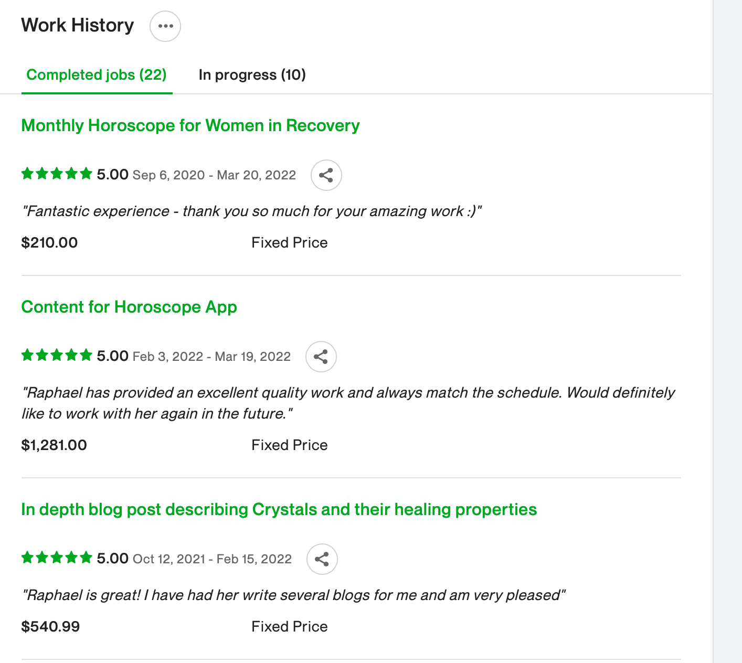Screen dimensions: 742x663
Task: Click the $210.00 price text
Action: coord(49,242)
